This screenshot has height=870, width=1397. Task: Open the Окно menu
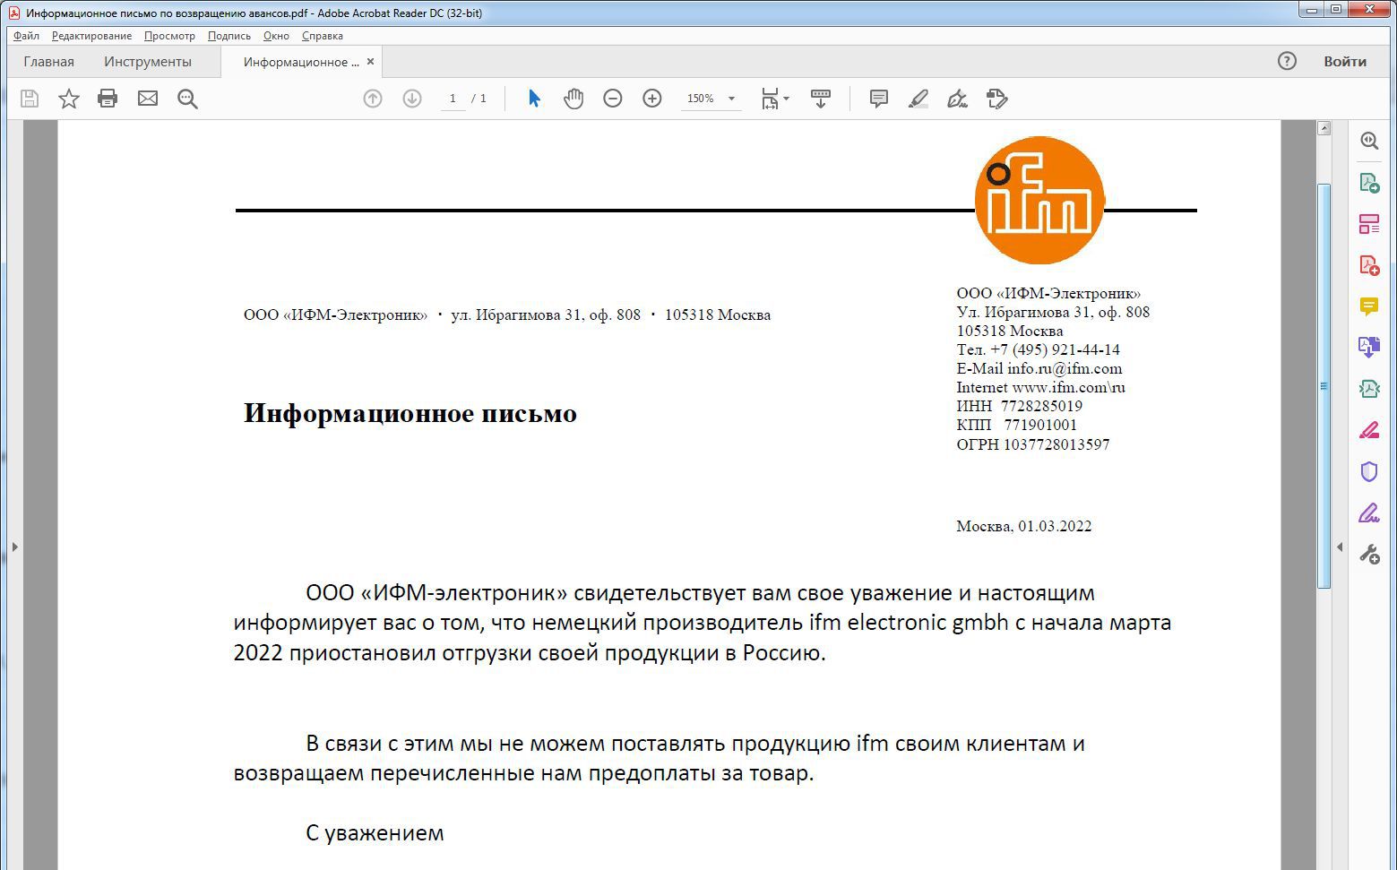[x=276, y=36]
